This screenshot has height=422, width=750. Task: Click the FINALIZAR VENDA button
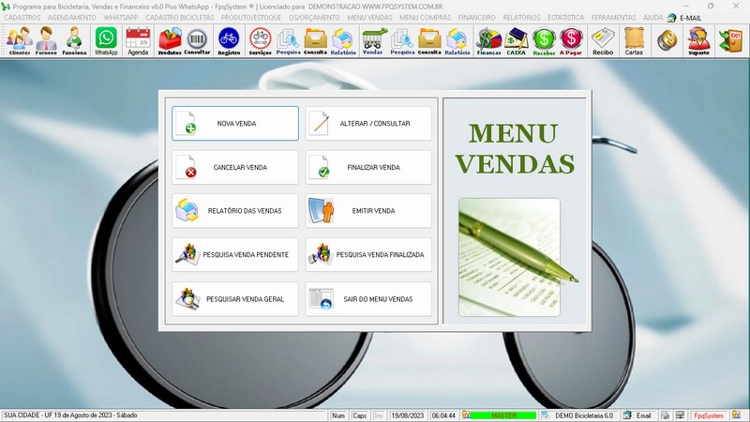[x=368, y=168]
